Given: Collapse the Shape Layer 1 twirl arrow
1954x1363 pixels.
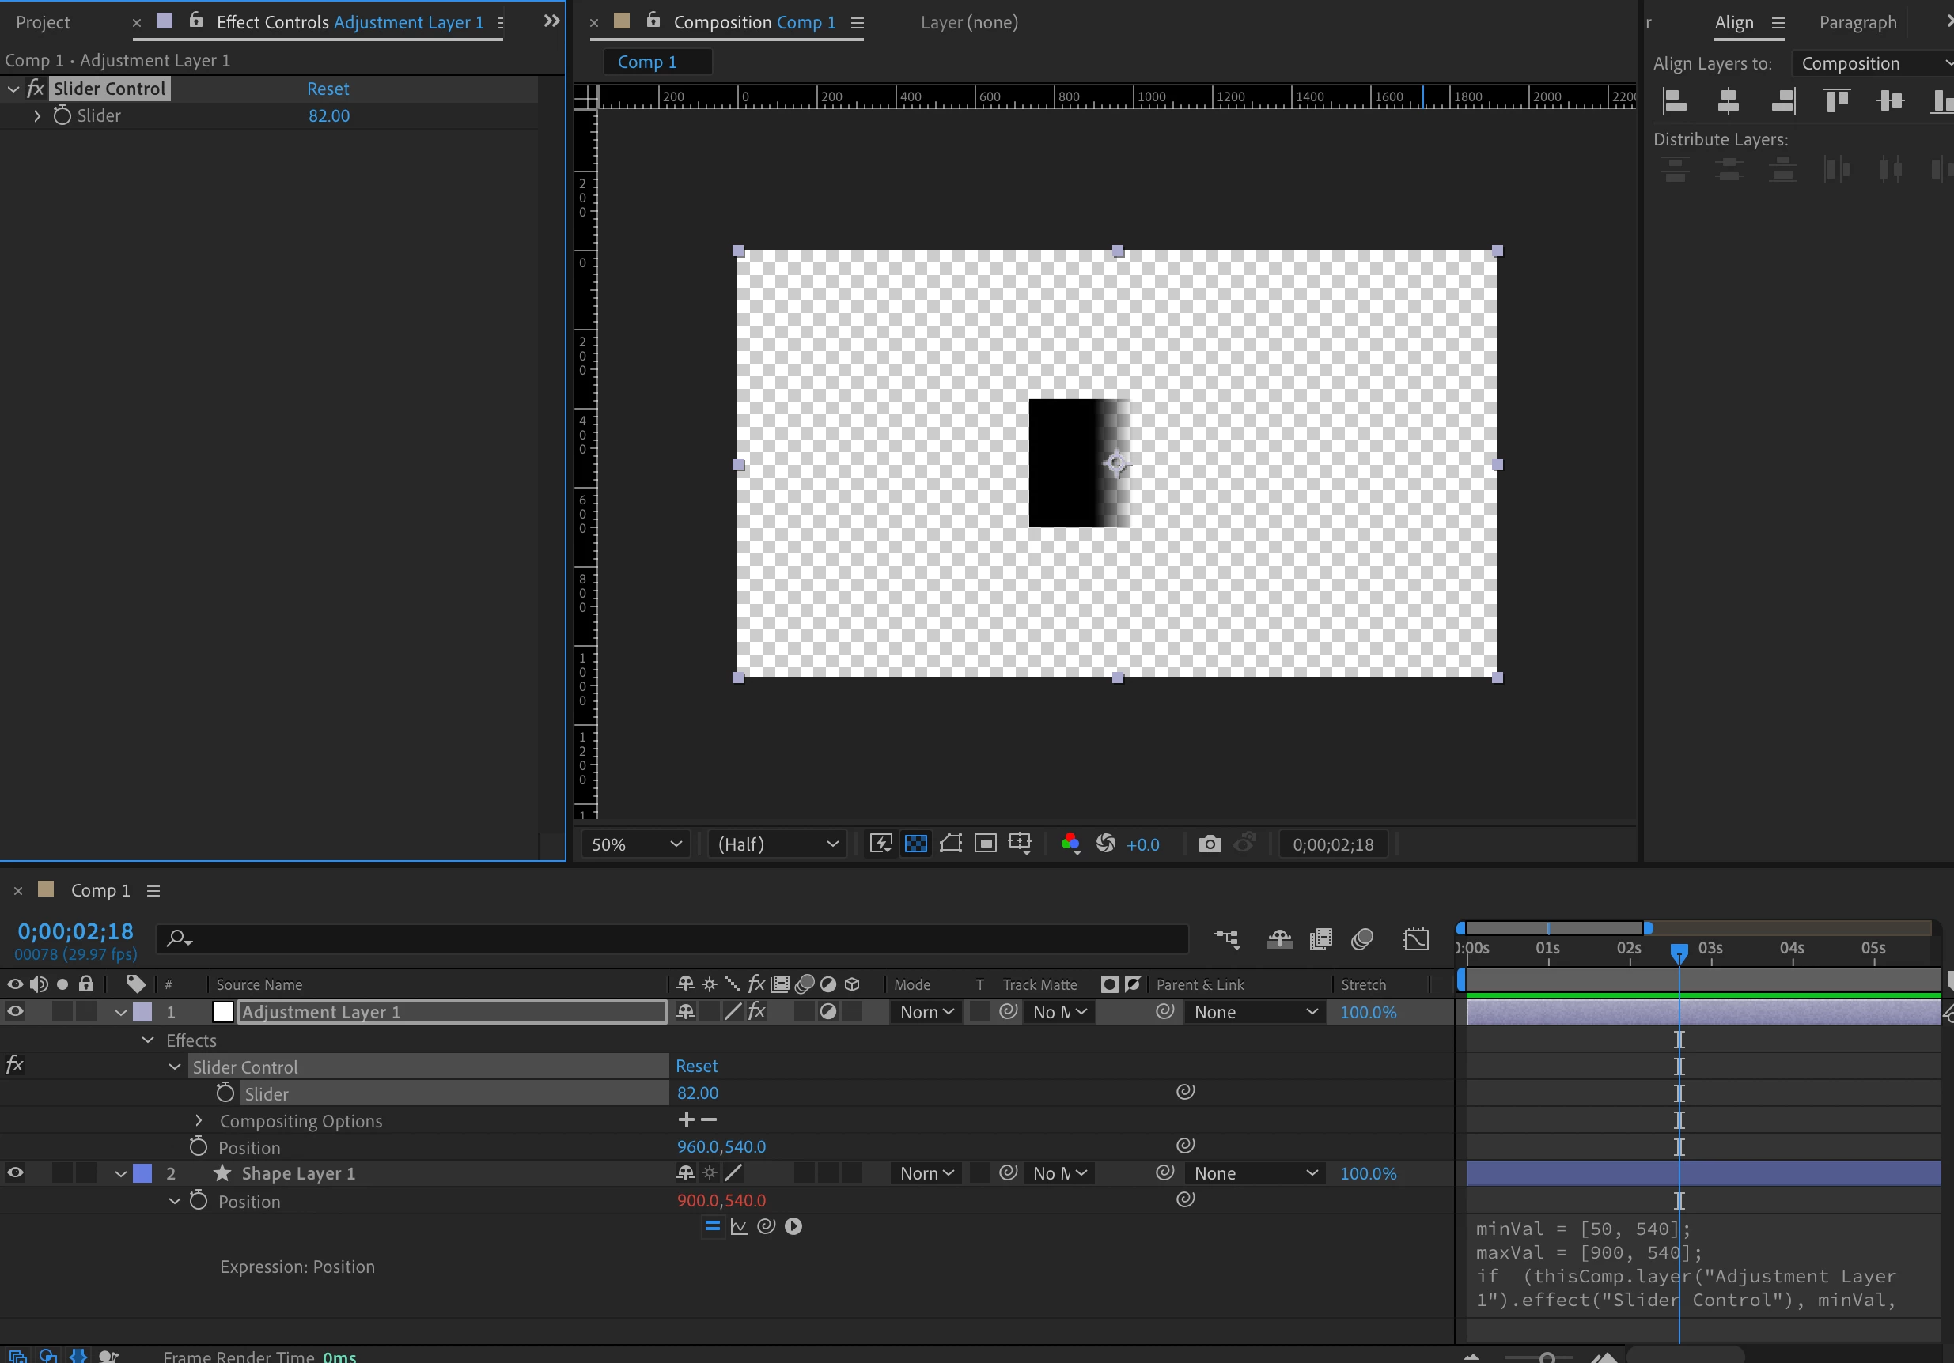Looking at the screenshot, I should click(x=121, y=1173).
